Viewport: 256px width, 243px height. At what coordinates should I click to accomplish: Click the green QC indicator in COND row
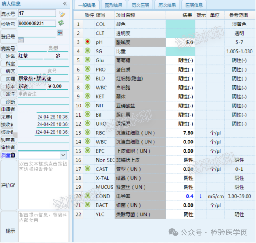tap(88, 195)
